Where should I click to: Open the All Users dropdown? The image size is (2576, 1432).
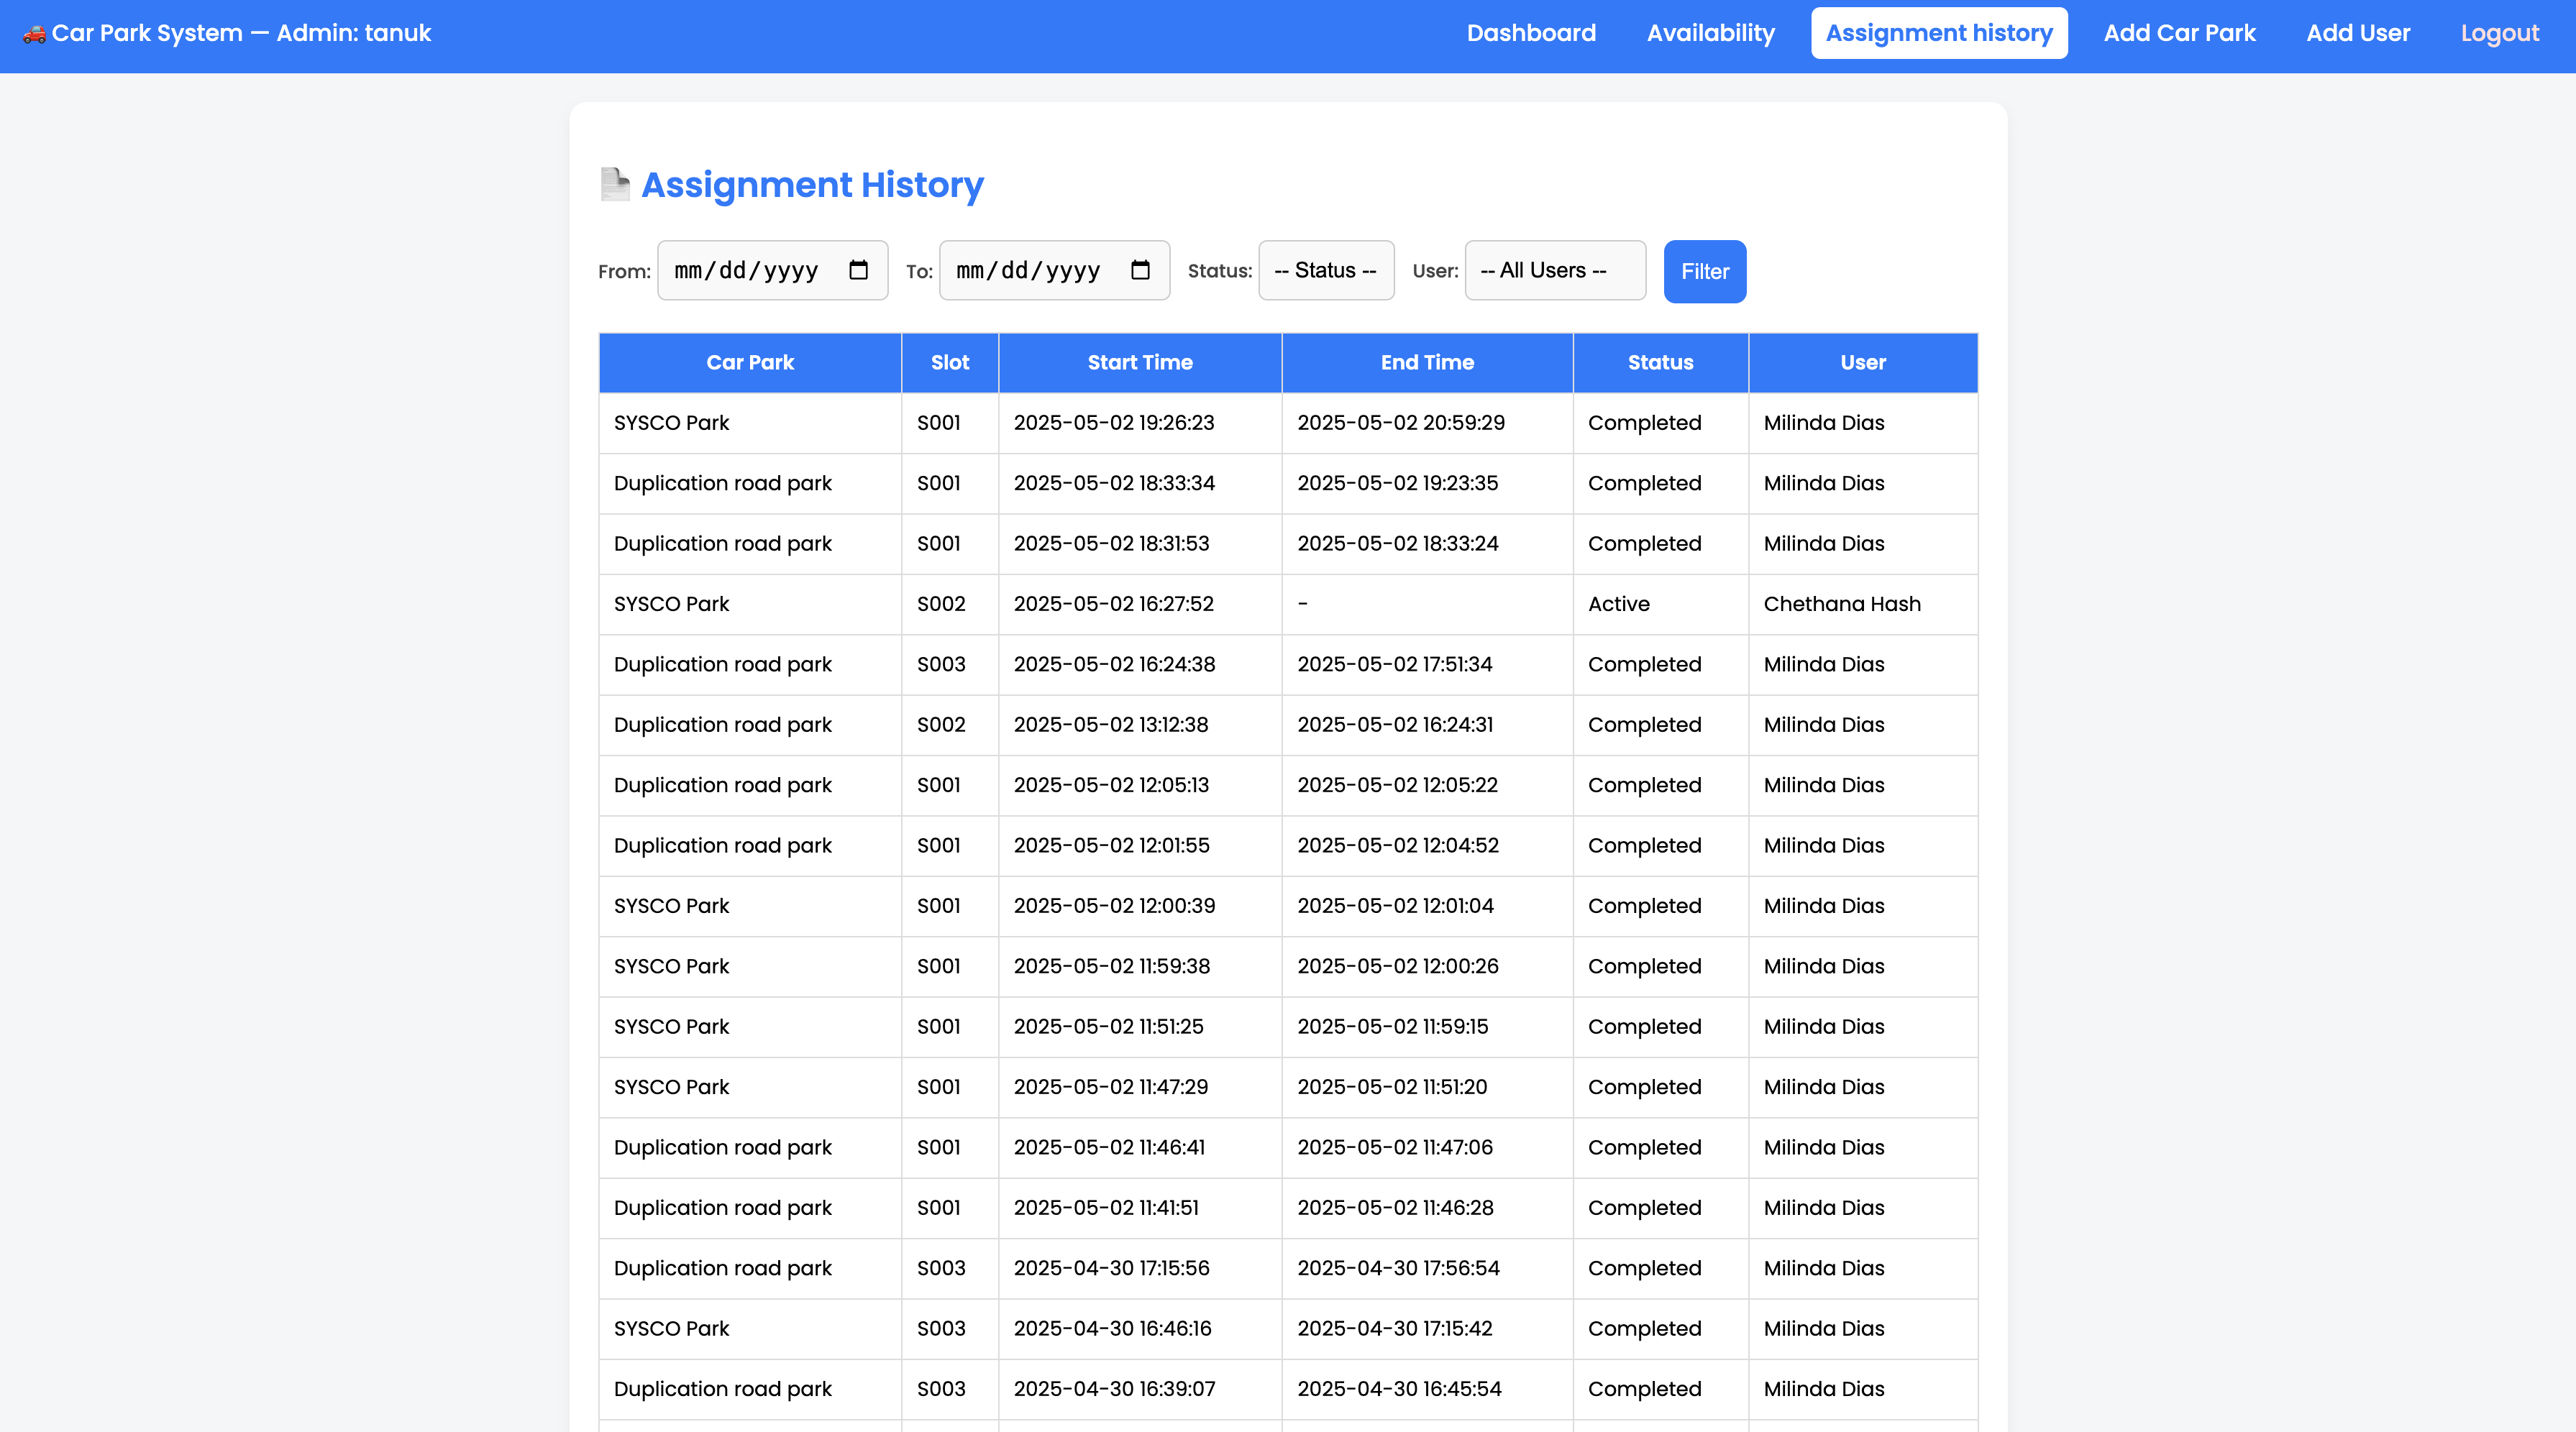click(1555, 270)
